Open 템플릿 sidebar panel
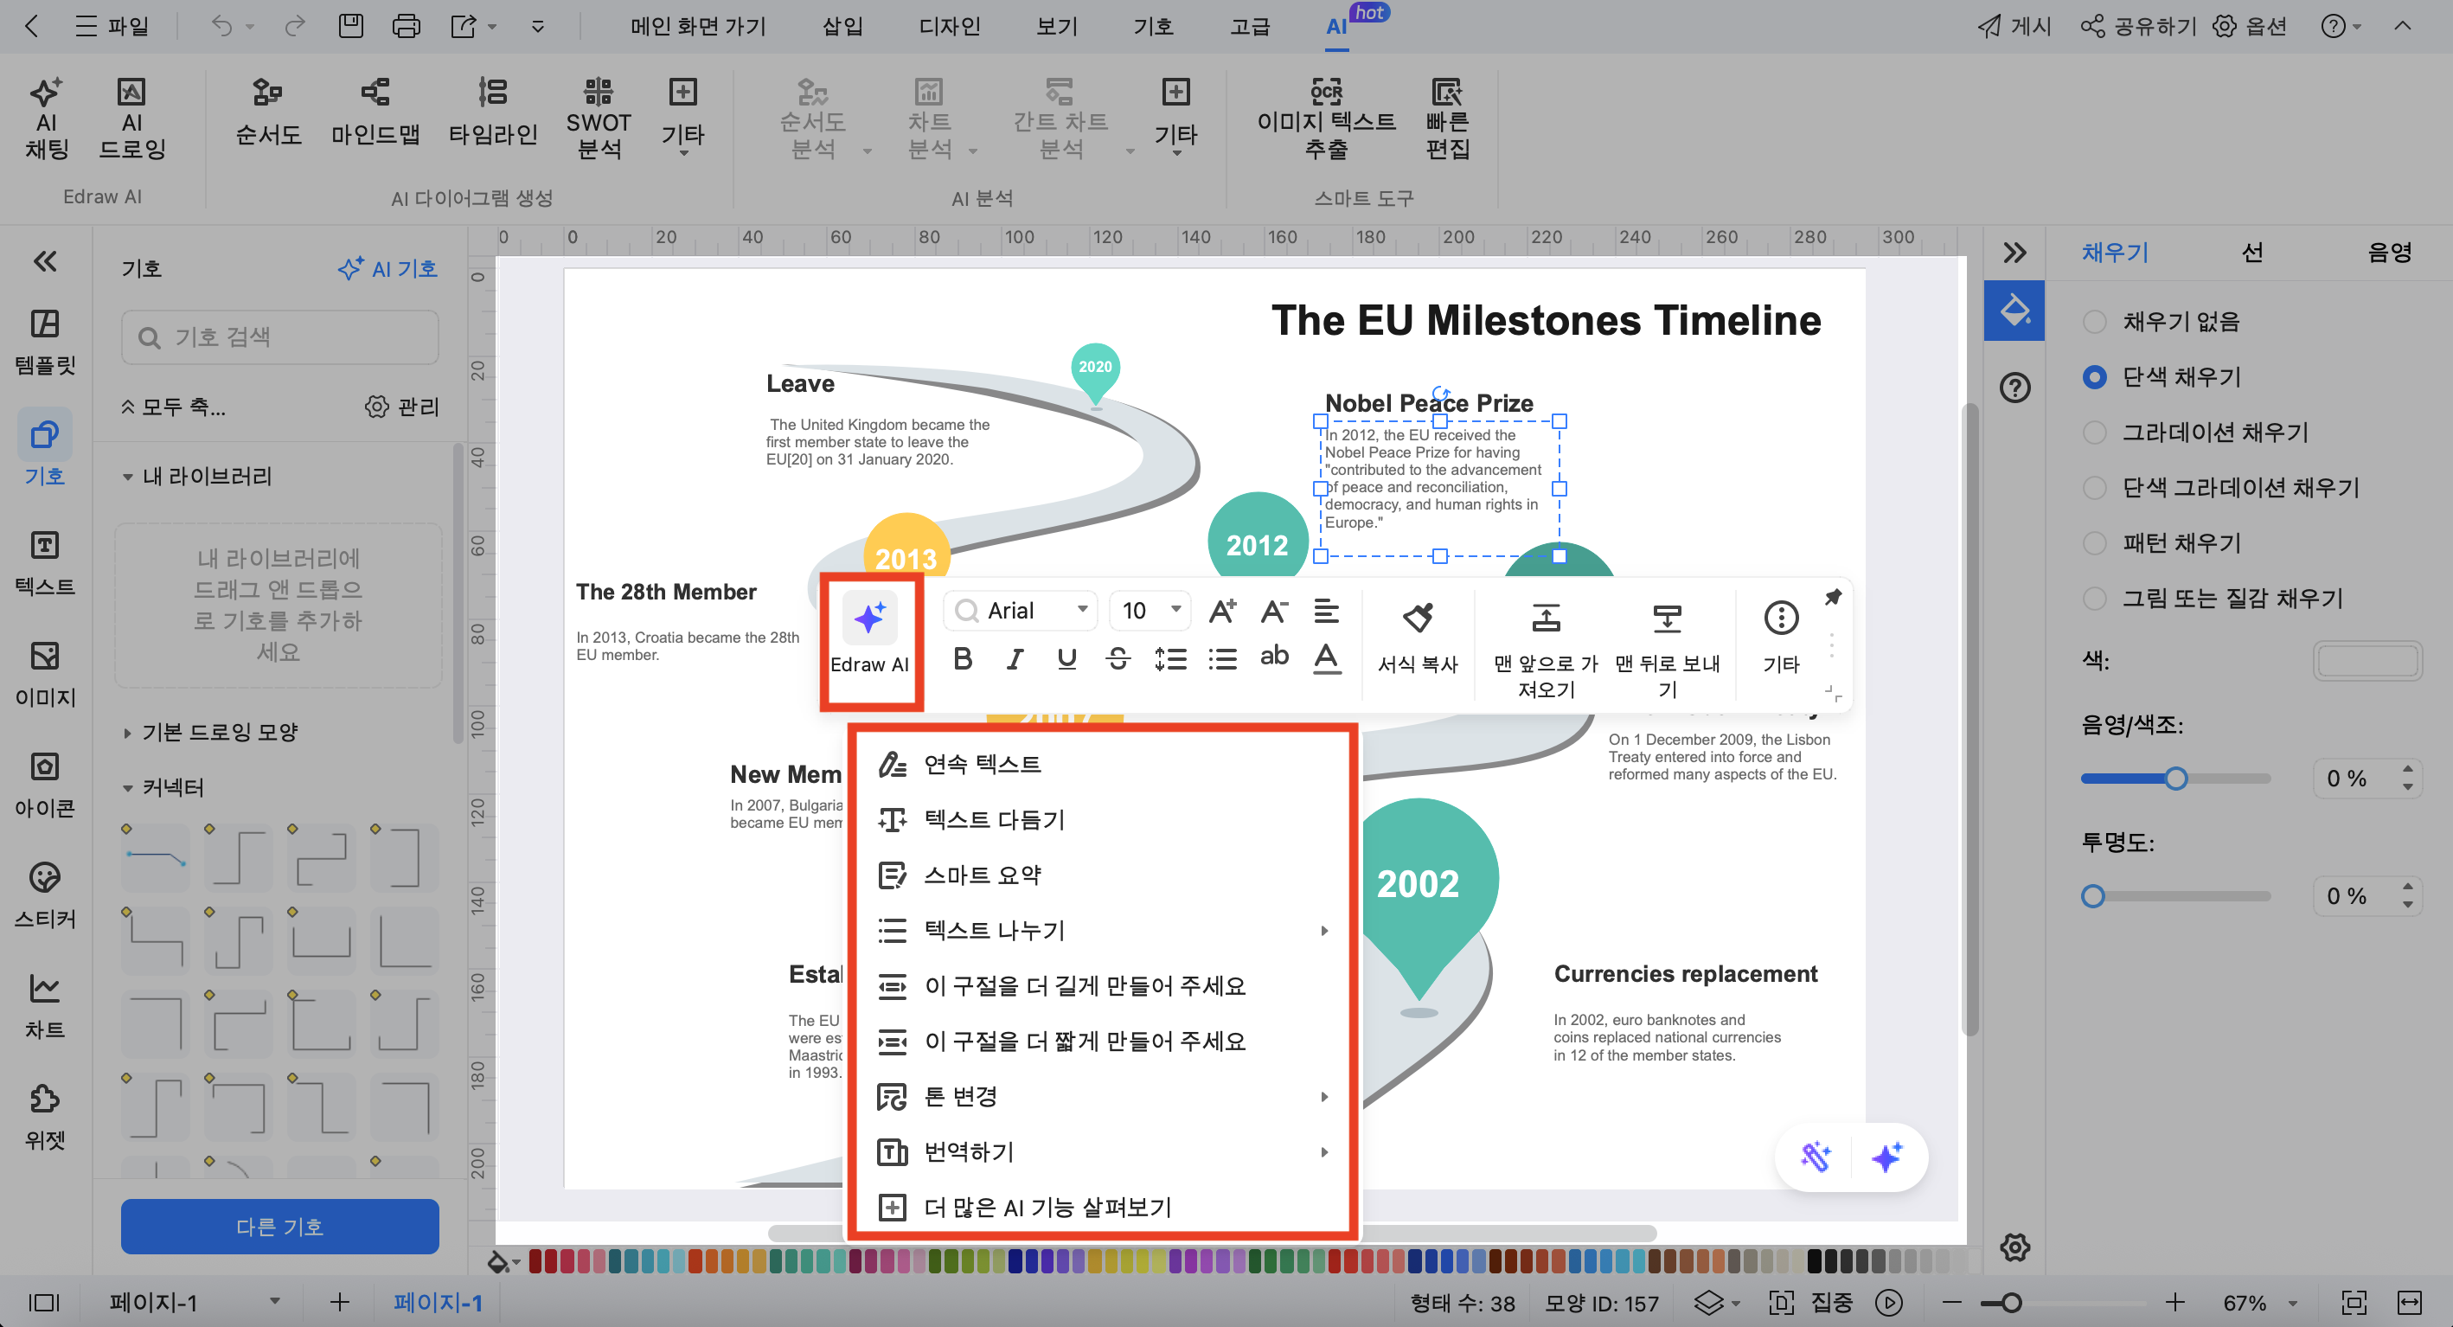Screen dimensions: 2453x1327 45,341
